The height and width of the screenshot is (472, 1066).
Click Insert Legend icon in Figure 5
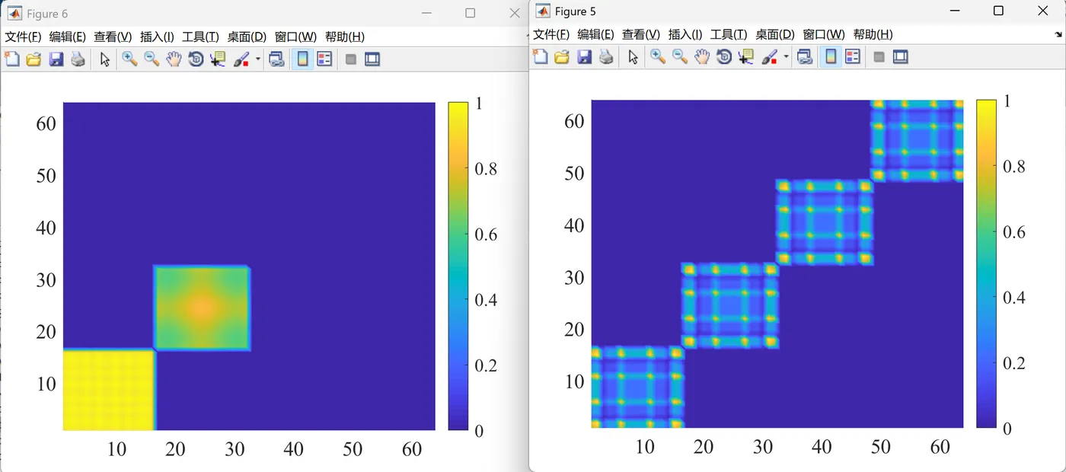point(853,56)
